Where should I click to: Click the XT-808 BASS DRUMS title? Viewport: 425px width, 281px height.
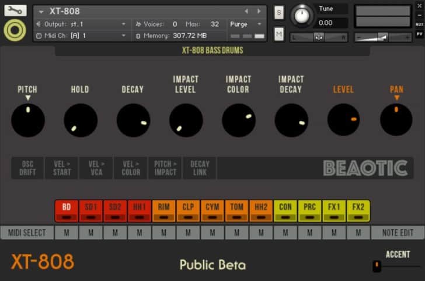(212, 50)
